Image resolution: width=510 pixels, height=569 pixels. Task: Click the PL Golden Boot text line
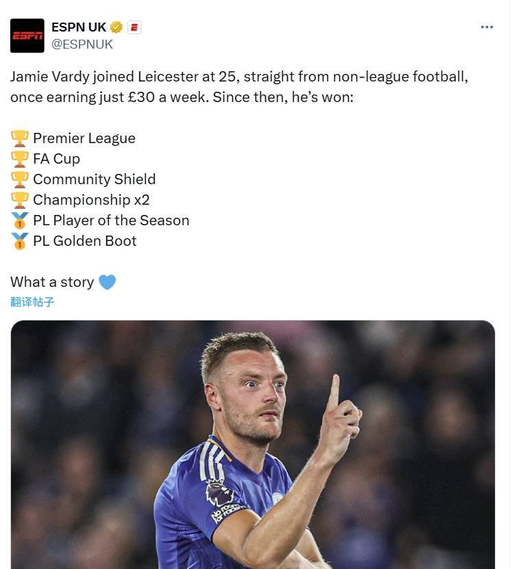(x=85, y=240)
